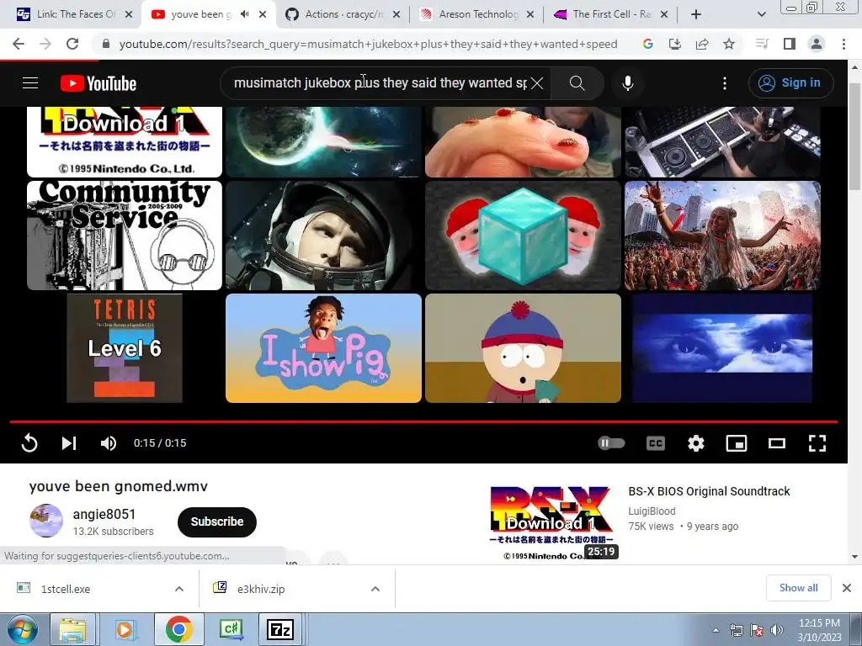Expand options for e3khiv.zip download
The height and width of the screenshot is (646, 862).
[375, 589]
